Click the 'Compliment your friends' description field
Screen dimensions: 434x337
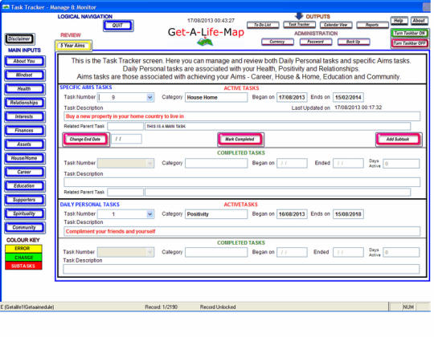[x=242, y=231]
